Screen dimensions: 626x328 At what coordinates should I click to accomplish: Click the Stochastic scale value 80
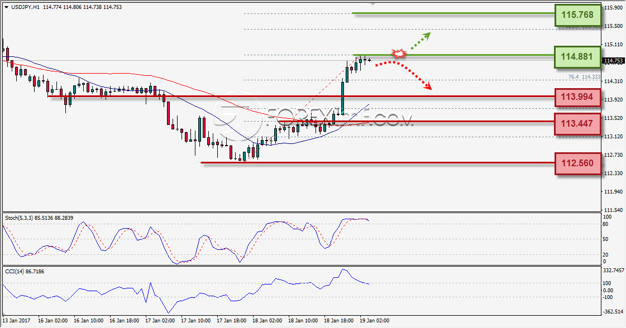(606, 224)
